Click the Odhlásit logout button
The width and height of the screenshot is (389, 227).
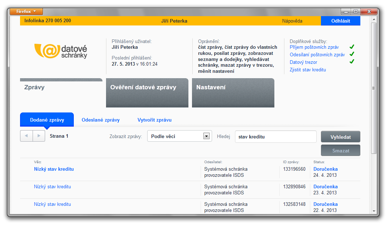340,21
